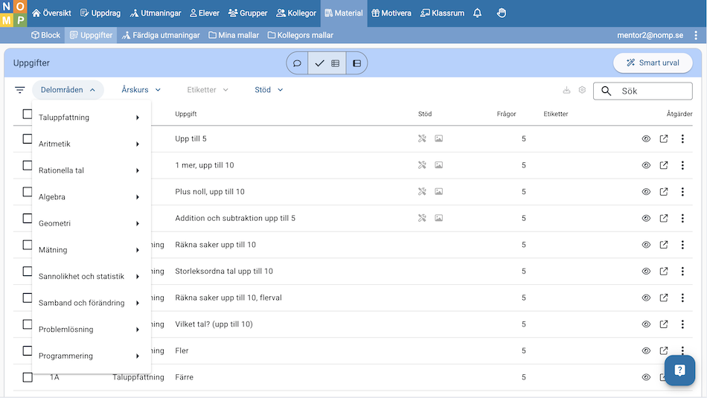
Task: Check the checkbox for the 'Färre' row
Action: (28, 377)
